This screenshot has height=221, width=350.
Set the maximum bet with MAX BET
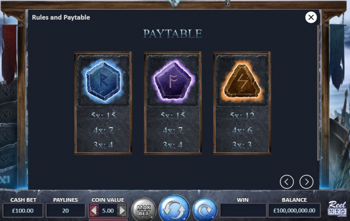coord(143,210)
